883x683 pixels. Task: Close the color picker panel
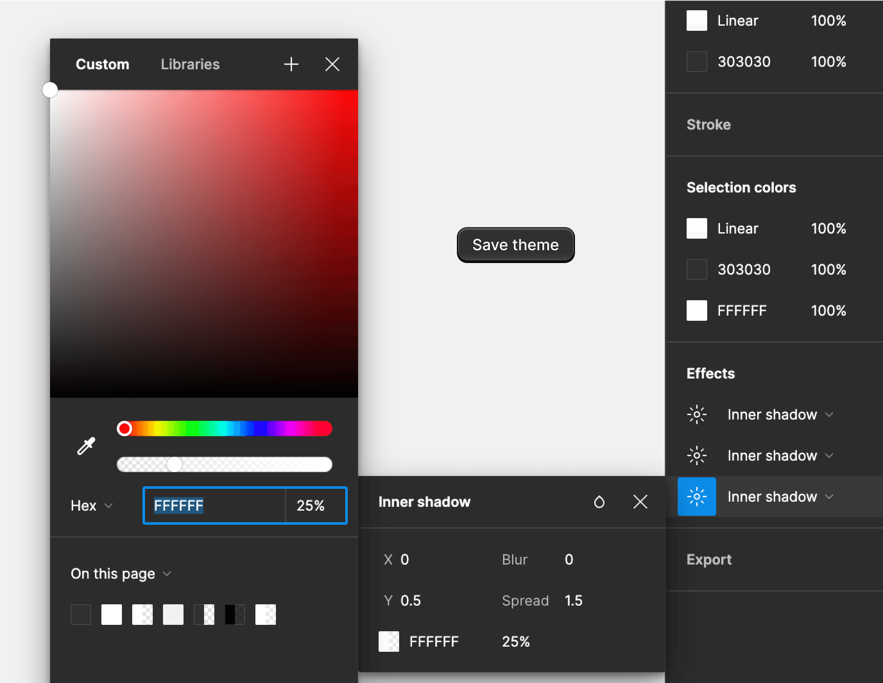[332, 64]
